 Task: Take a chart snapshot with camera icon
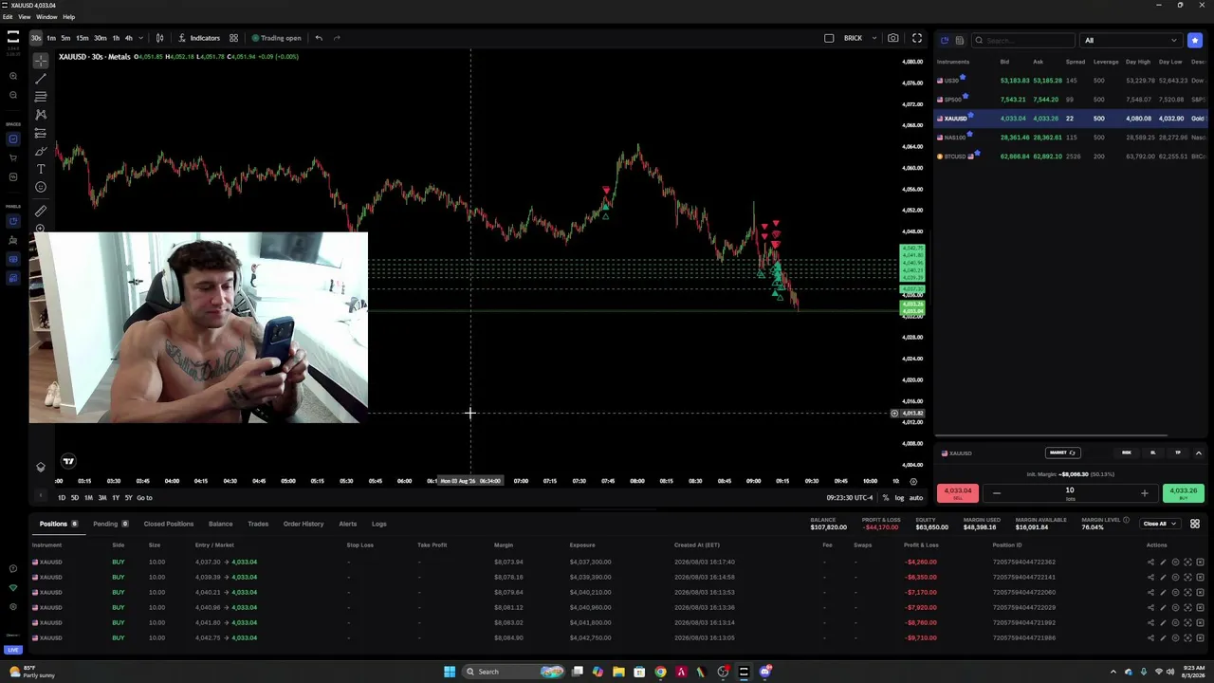pos(893,38)
